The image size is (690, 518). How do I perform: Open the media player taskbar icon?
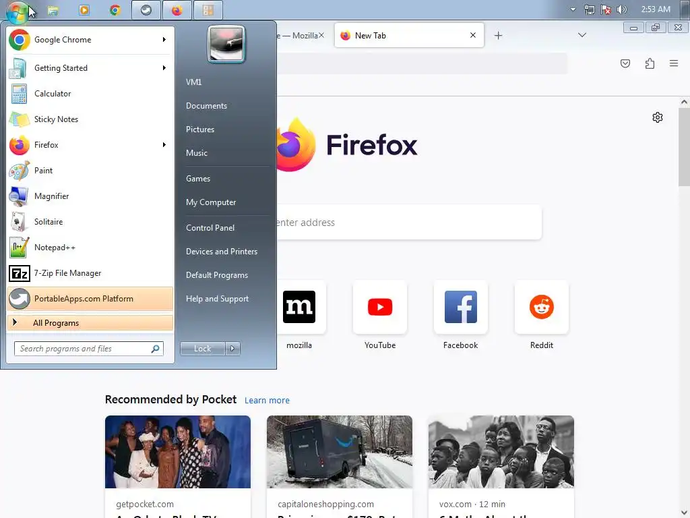(x=84, y=10)
